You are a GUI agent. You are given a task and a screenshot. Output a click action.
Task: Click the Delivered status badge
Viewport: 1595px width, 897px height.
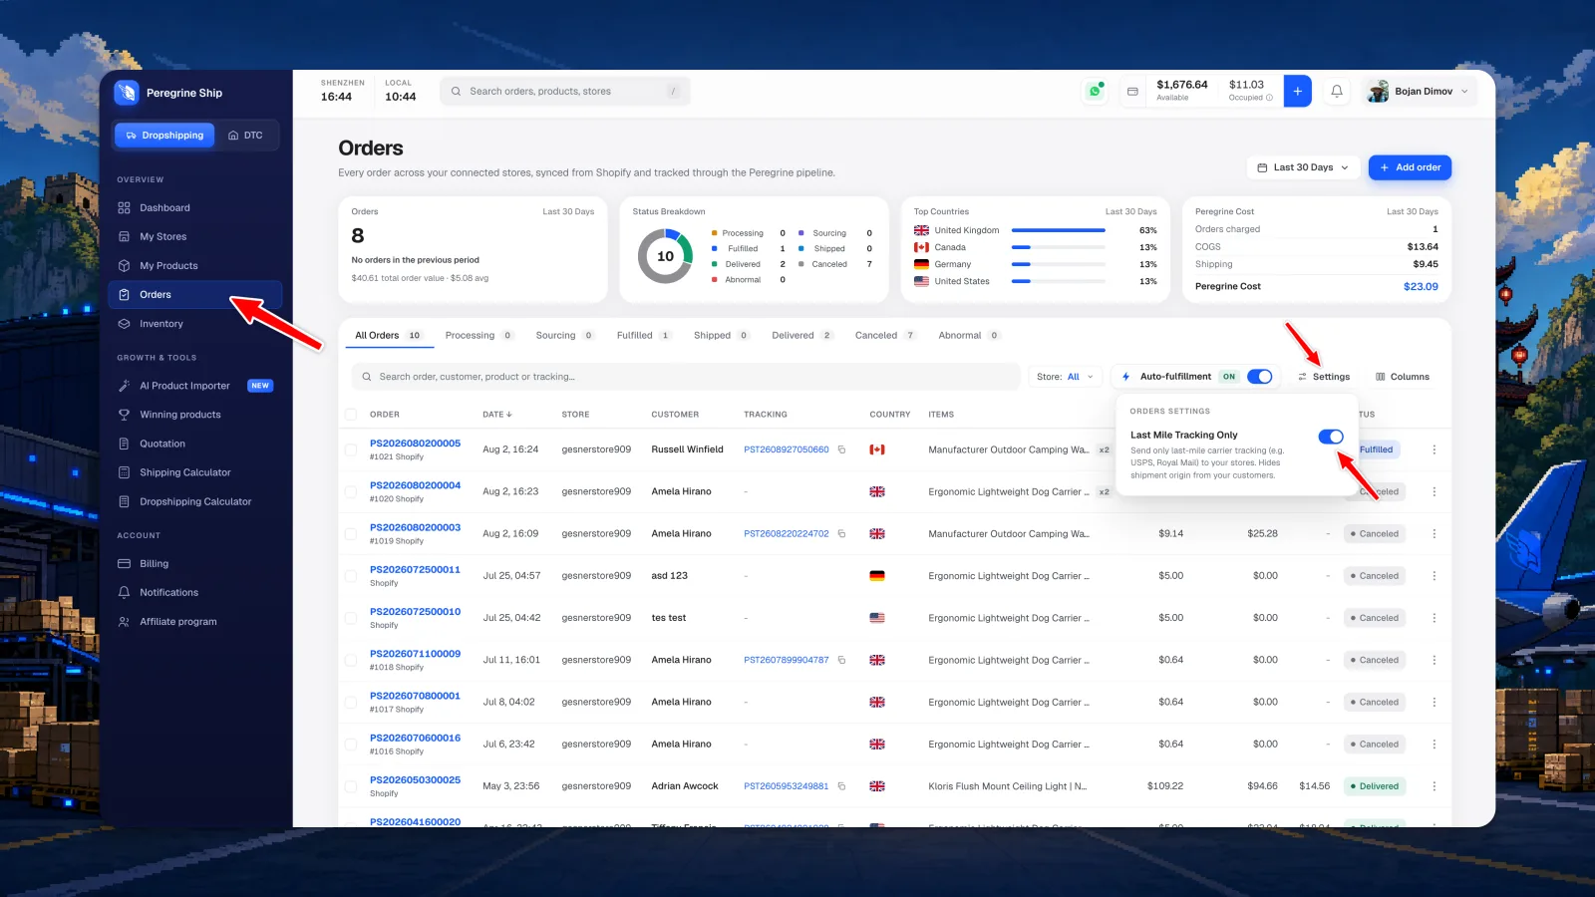tap(1375, 786)
